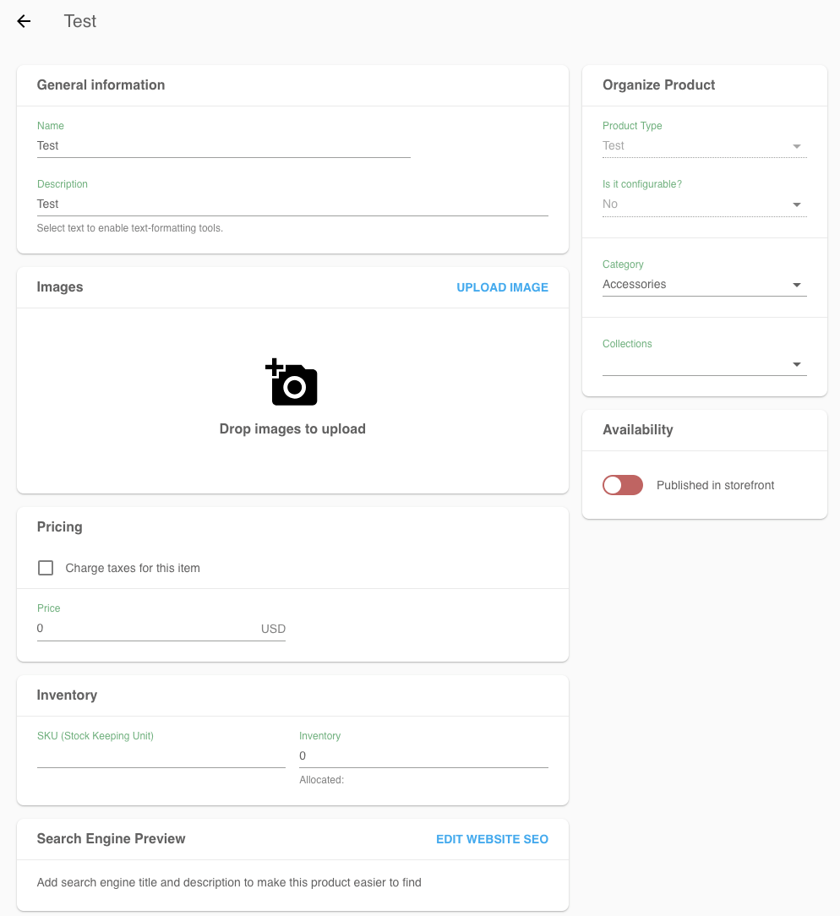The width and height of the screenshot is (840, 916).
Task: Click the General information heading
Action: (x=101, y=85)
